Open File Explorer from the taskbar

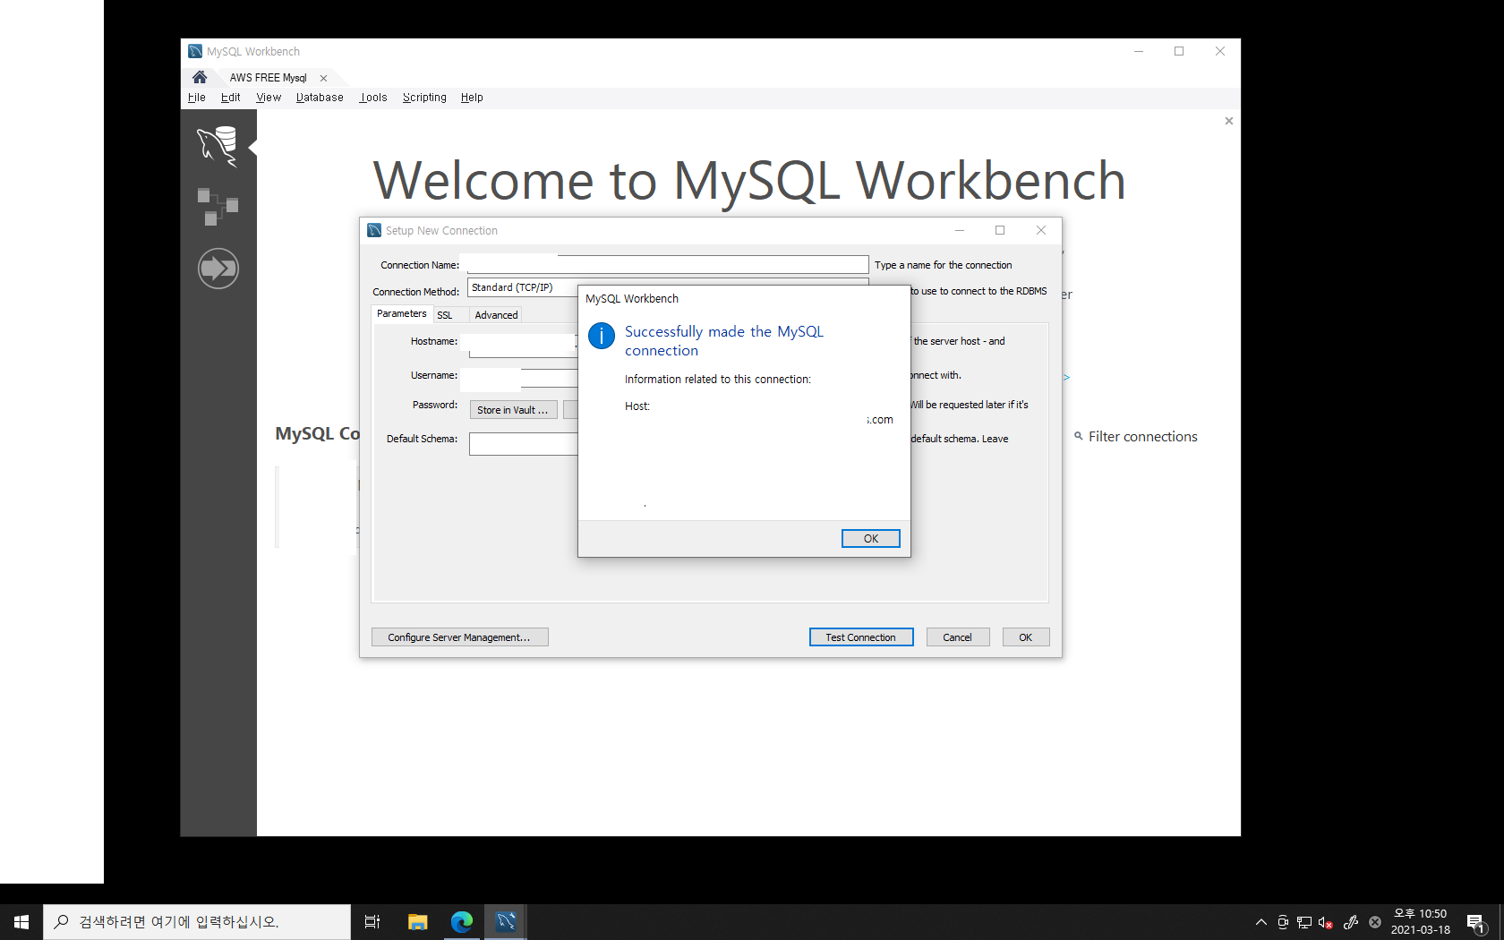[418, 922]
